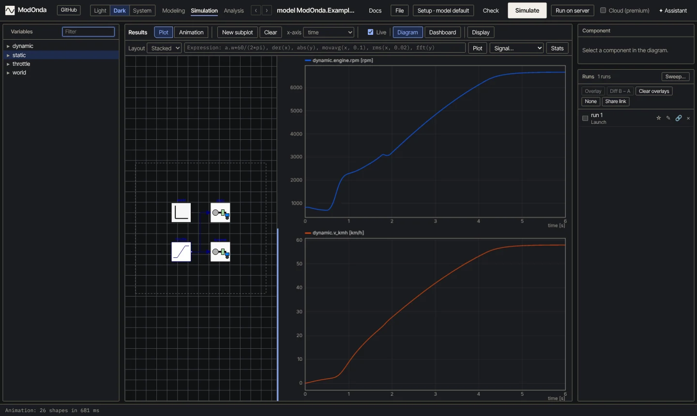Switch theme to Light
Screen dimensions: 697x416
click(x=100, y=11)
